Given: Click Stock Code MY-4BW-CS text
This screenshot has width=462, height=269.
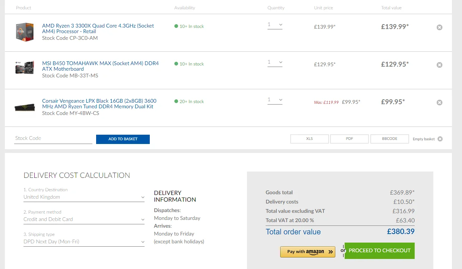Looking at the screenshot, I should [x=71, y=113].
